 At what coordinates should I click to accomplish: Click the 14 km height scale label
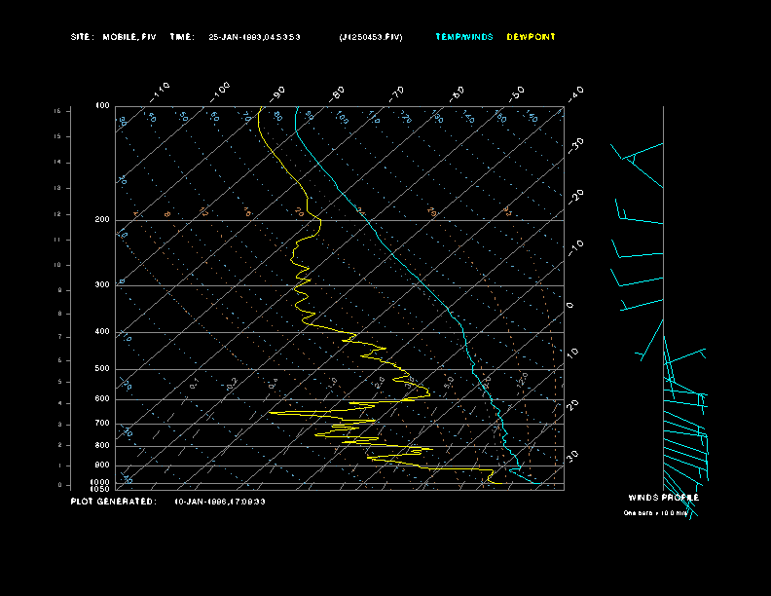pyautogui.click(x=57, y=163)
